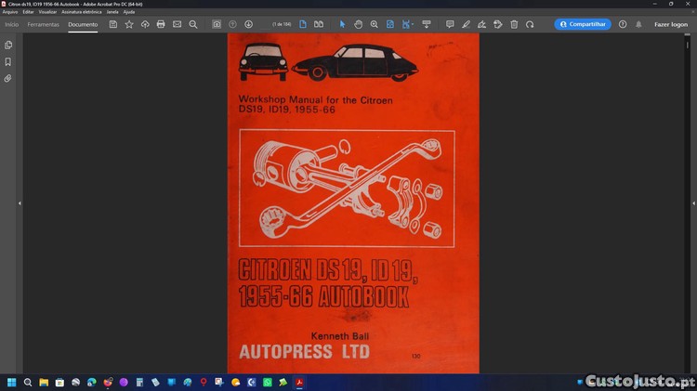The image size is (697, 391).
Task: Switch to the Ferramentas tab
Action: click(x=43, y=24)
